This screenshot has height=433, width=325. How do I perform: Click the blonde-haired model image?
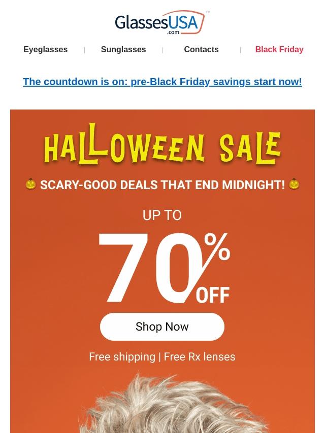(x=162, y=406)
